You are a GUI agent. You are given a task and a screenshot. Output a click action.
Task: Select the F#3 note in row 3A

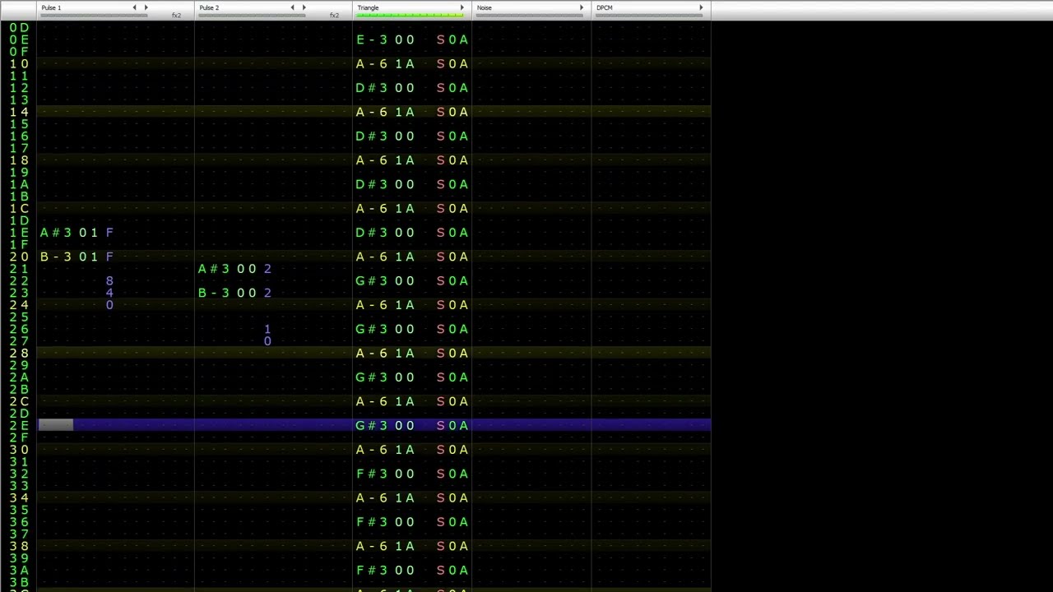tap(371, 571)
